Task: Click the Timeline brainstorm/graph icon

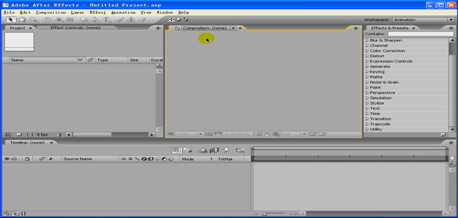Action: click(x=240, y=150)
